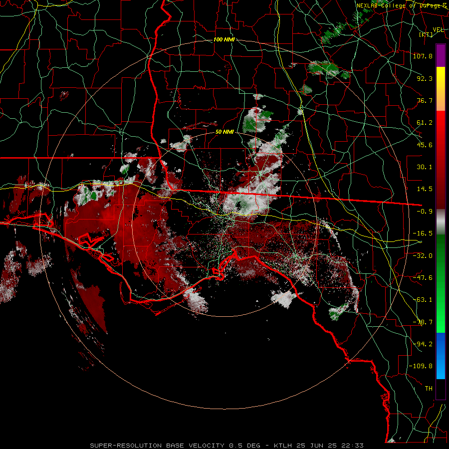
Task: Click the -94.2 velocity scale value
Action: (x=423, y=344)
